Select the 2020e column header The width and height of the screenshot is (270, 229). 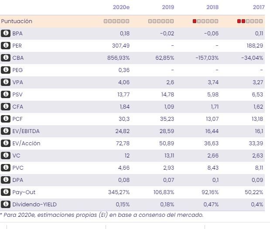[x=121, y=7]
